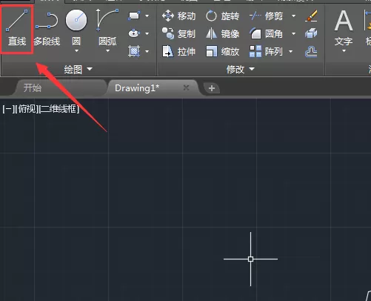The image size is (371, 301).
Task: Click the 二维线框 visual style label
Action: [59, 109]
